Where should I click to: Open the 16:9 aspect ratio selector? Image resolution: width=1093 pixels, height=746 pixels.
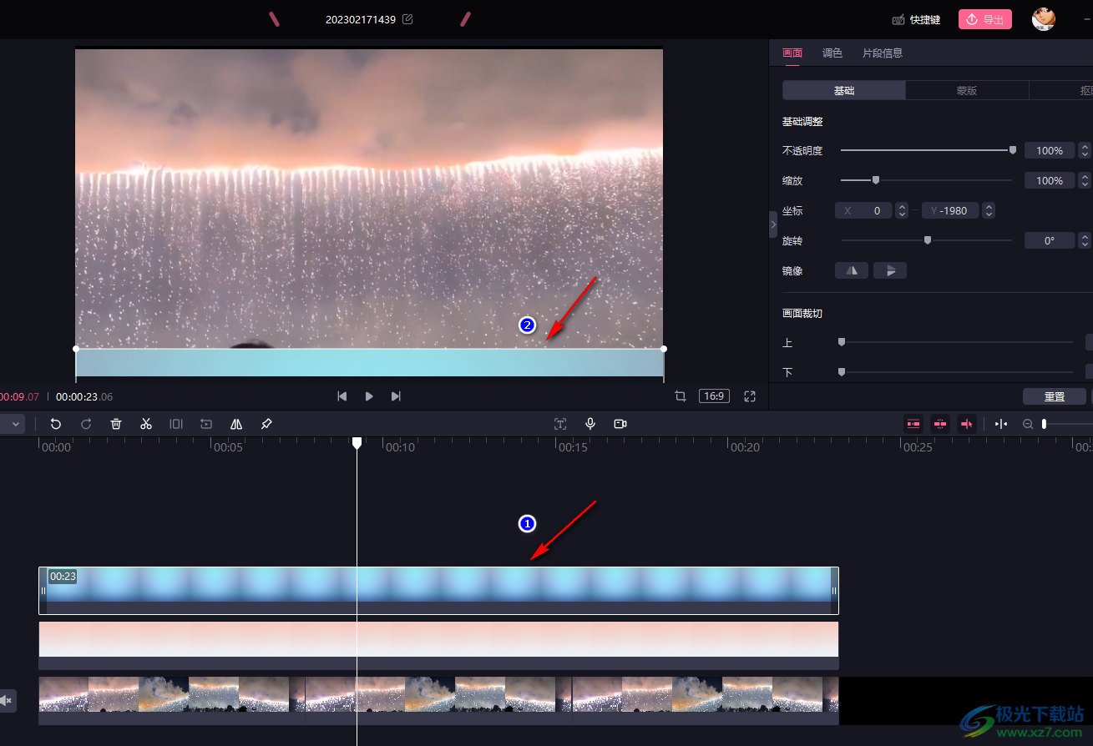[714, 396]
